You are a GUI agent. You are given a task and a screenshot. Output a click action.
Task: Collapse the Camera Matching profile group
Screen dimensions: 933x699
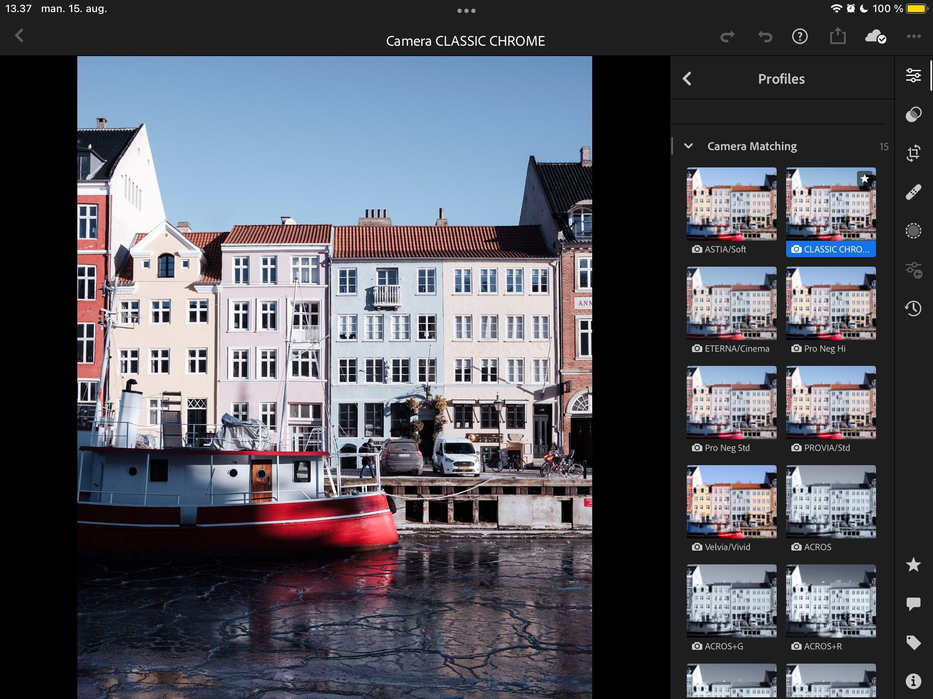click(x=689, y=146)
